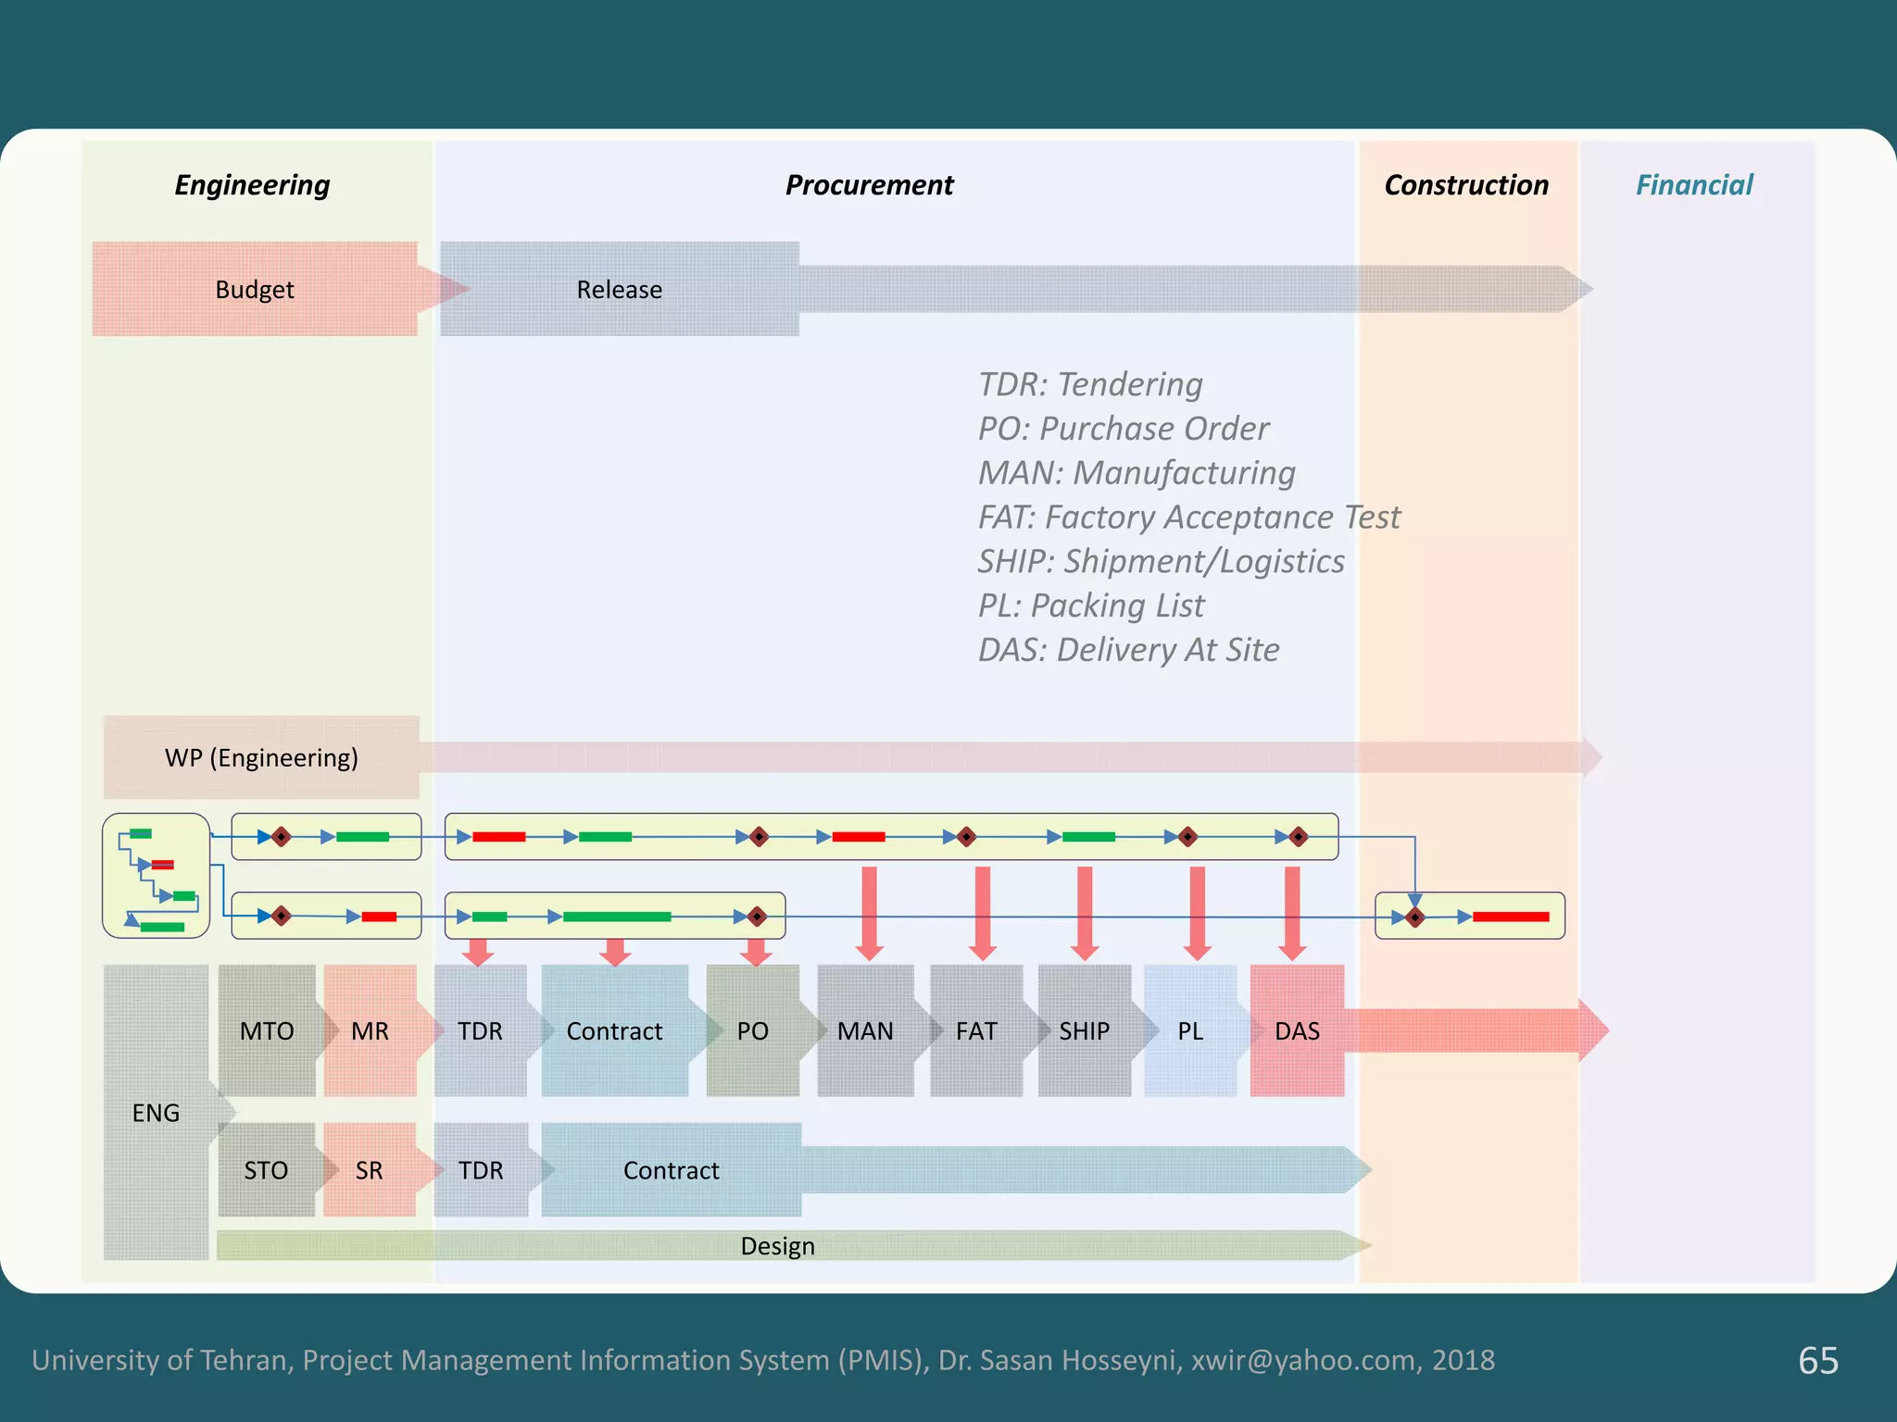This screenshot has height=1422, width=1897.
Task: Select the WP (Engineering) bar
Action: (x=261, y=757)
